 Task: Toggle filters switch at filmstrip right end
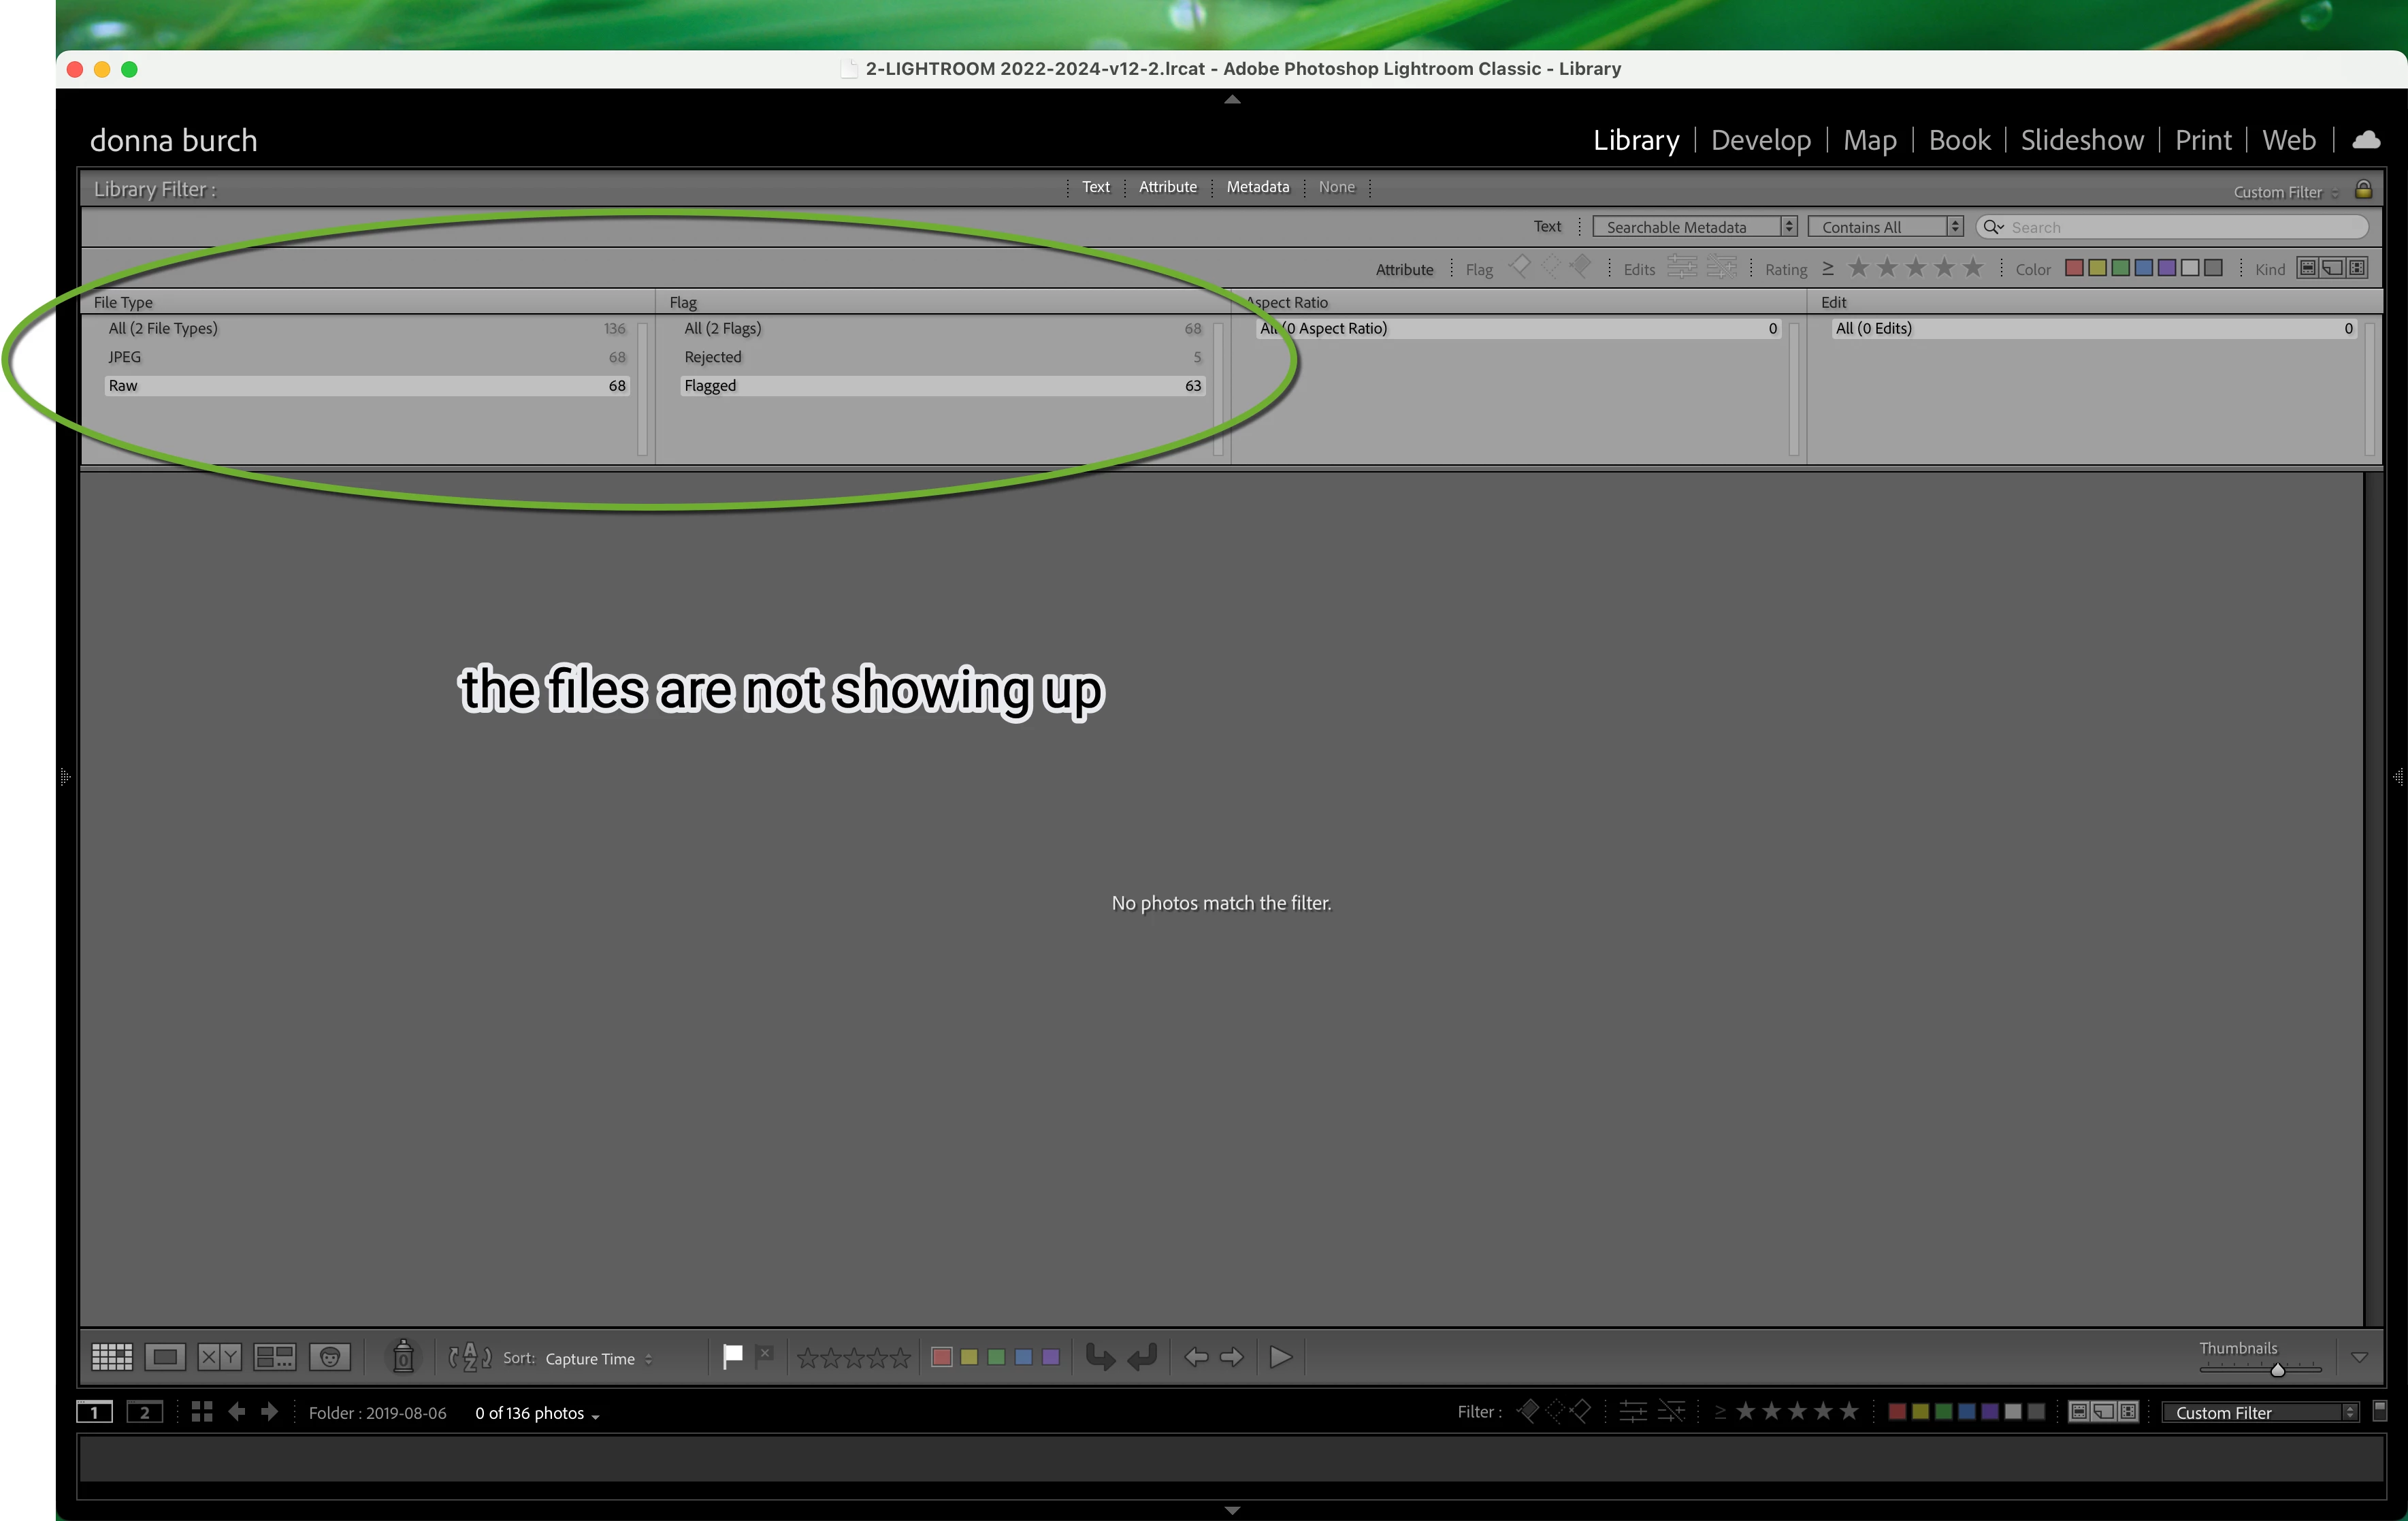coord(2380,1411)
